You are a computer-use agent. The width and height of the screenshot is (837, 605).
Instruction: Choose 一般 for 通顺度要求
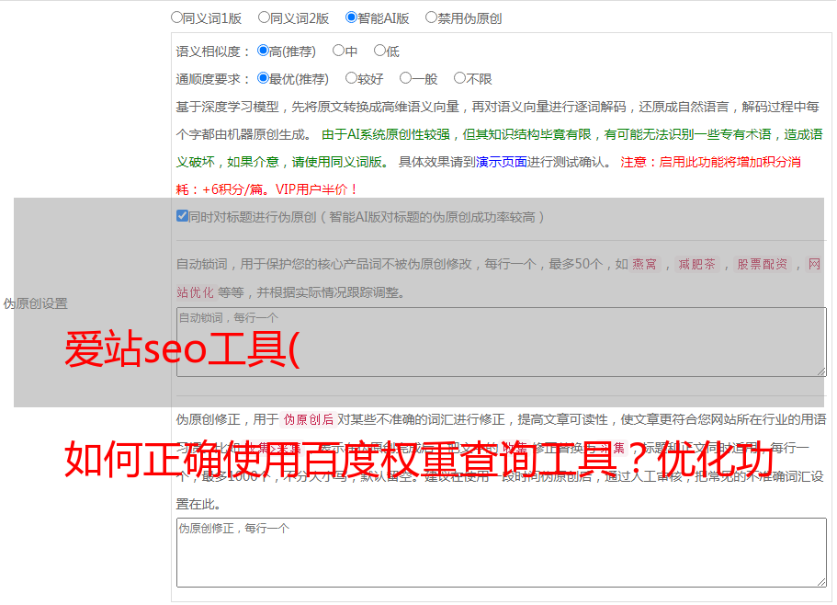coord(406,78)
